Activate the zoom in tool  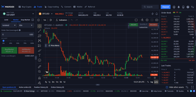pos(40,71)
